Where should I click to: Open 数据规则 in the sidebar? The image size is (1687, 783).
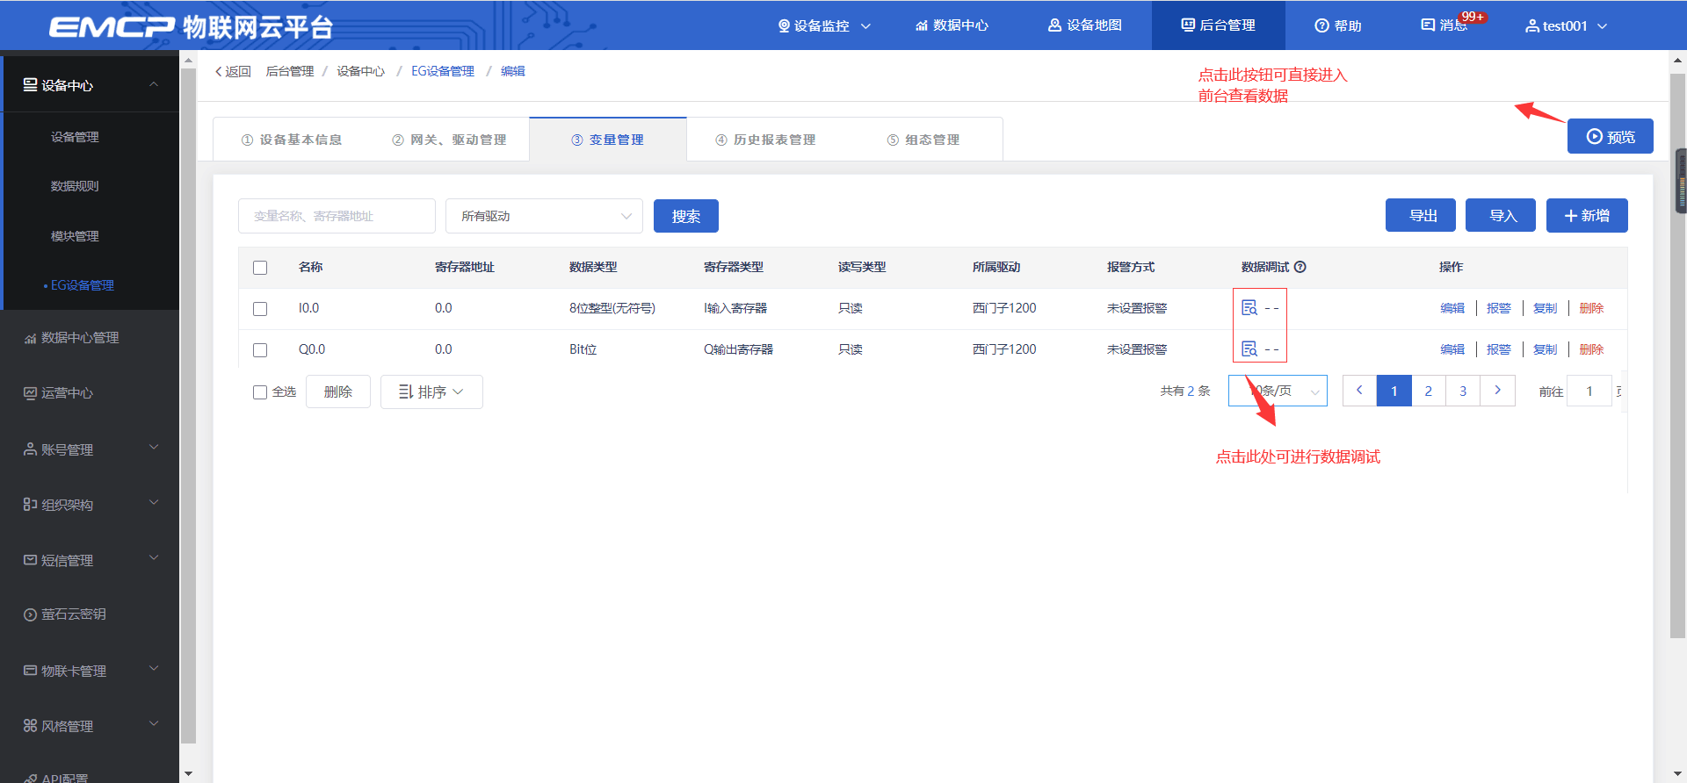[x=75, y=186]
